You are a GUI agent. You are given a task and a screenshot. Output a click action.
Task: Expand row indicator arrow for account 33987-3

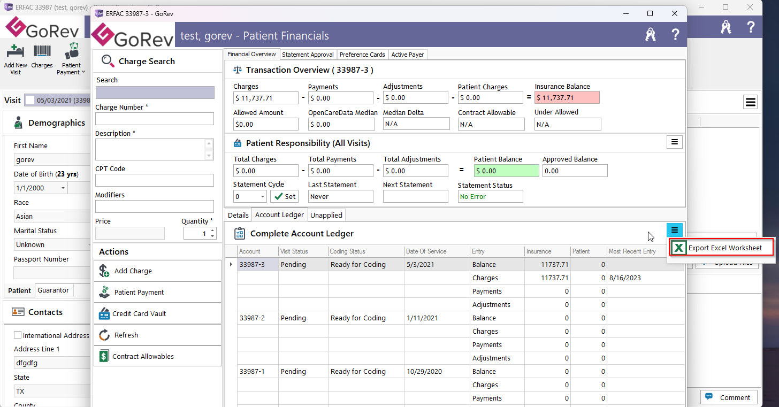click(x=231, y=264)
